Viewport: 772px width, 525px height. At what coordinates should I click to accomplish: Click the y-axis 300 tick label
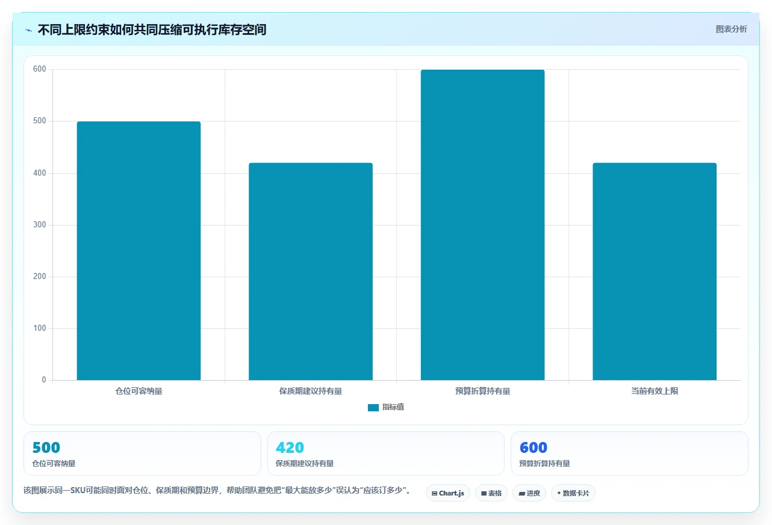(40, 225)
